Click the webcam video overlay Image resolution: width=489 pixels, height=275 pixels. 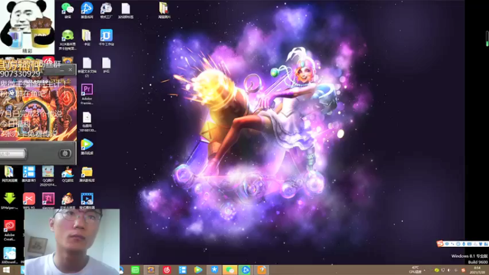coord(72,241)
